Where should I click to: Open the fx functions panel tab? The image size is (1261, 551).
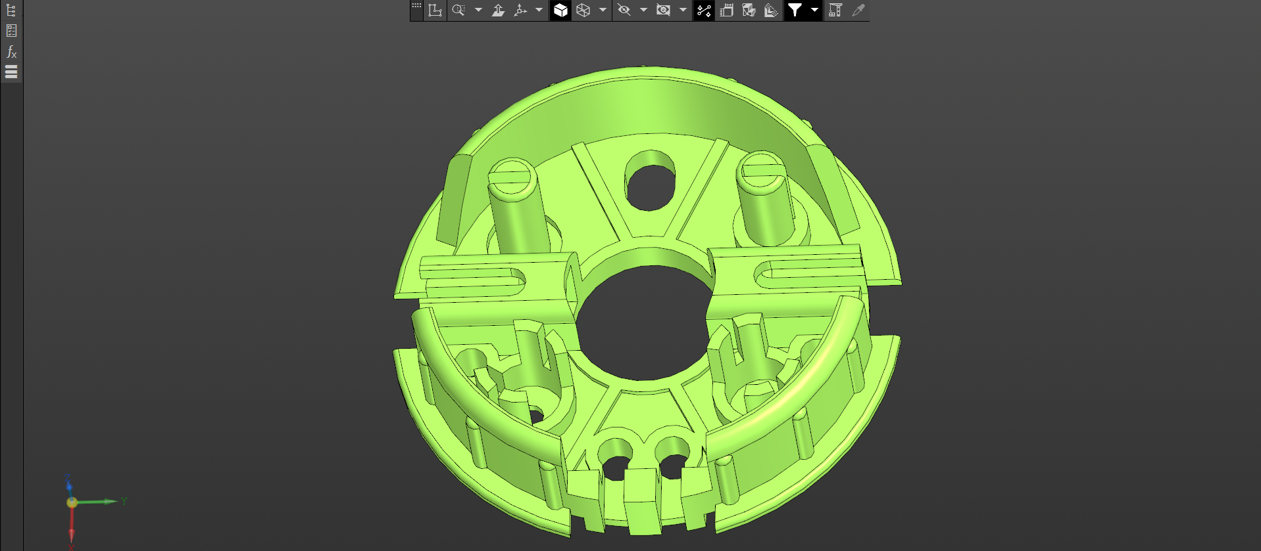pos(11,51)
